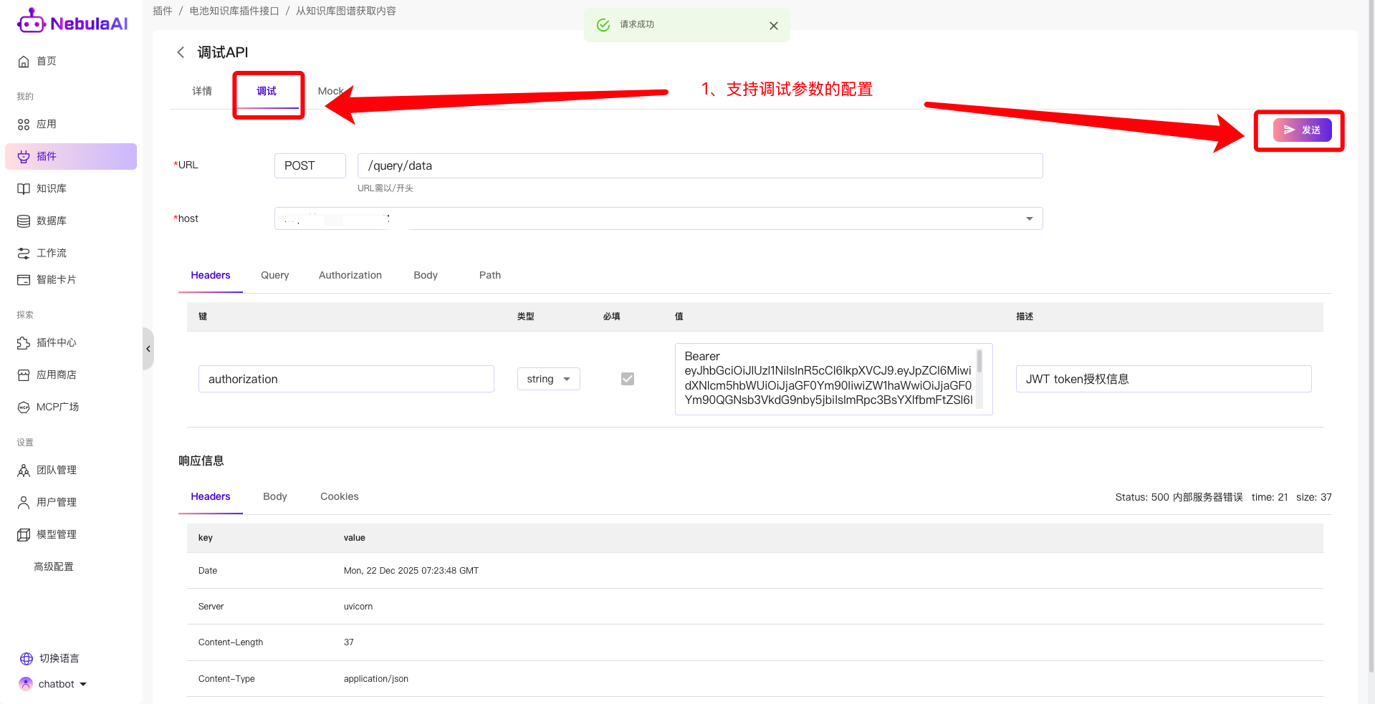This screenshot has height=704, width=1375.
Task: Open the Plugin Center (插件中心) puzzle icon
Action: [x=24, y=343]
